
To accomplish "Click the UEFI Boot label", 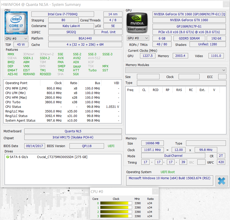I will pyautogui.click(x=168, y=172).
